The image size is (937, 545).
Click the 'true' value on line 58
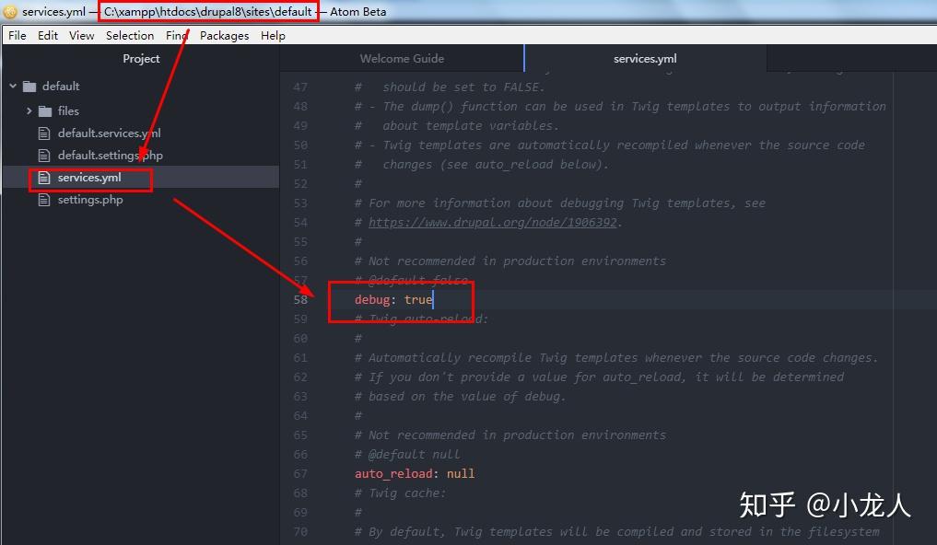417,300
